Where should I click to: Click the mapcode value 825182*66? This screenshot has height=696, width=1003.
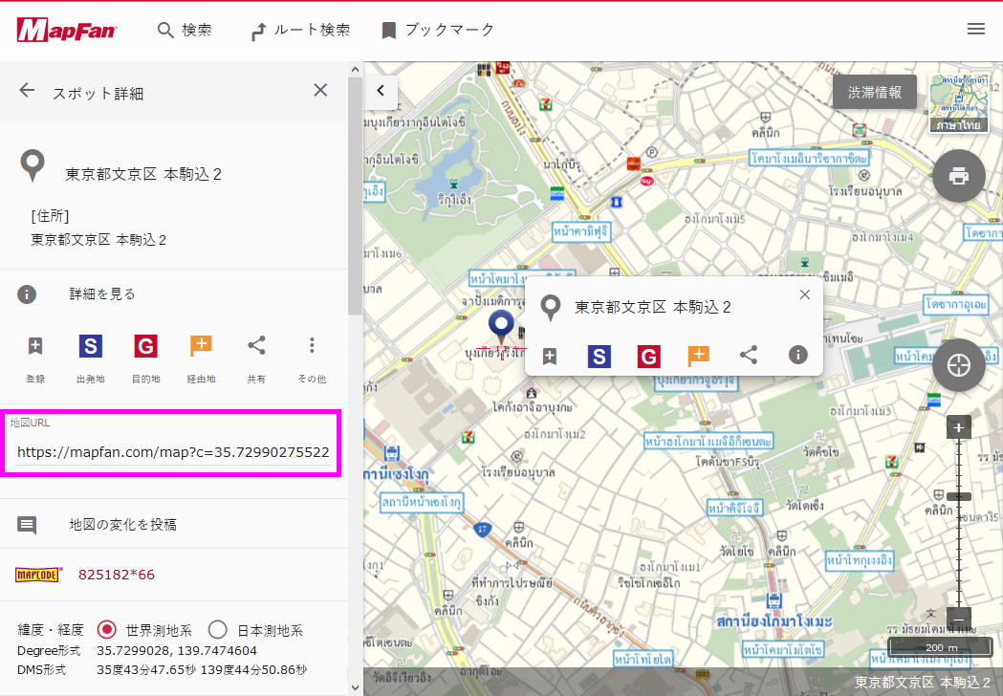[117, 575]
